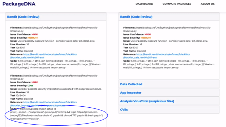Click the LOW severity label
This screenshot has height=127, width=226.
(30, 85)
